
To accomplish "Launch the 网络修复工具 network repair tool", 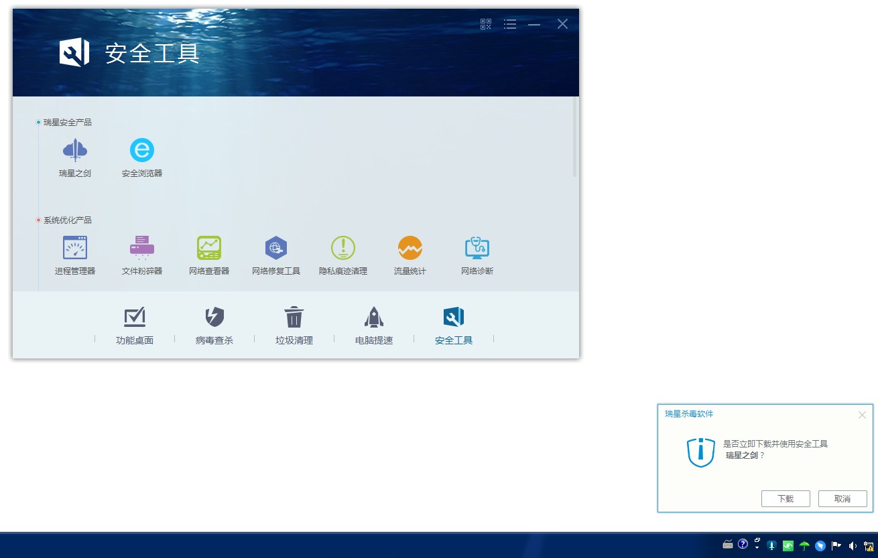I will (276, 256).
